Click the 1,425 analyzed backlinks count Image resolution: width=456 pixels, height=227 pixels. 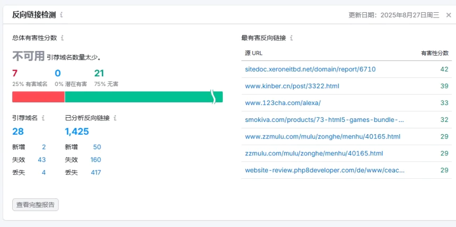(x=77, y=132)
